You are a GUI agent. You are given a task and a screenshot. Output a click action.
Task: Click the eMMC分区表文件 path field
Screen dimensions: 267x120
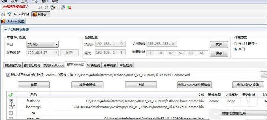(x=166, y=75)
